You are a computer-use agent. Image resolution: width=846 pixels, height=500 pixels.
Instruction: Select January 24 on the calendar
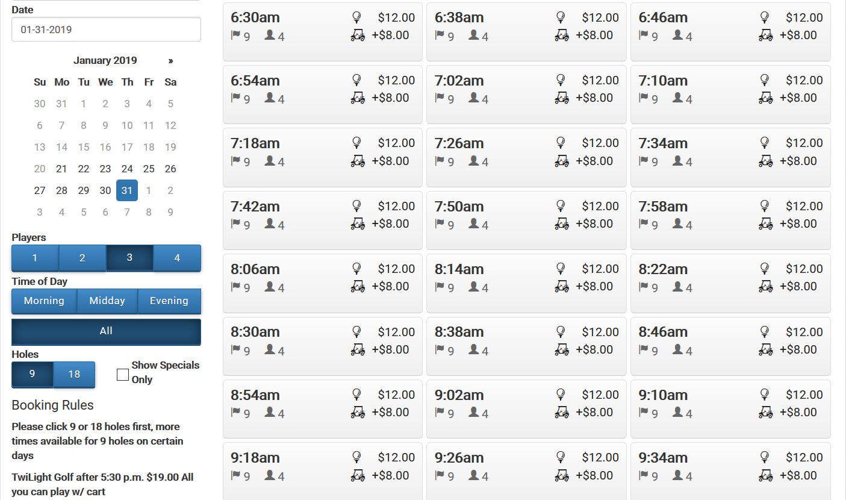coord(127,169)
